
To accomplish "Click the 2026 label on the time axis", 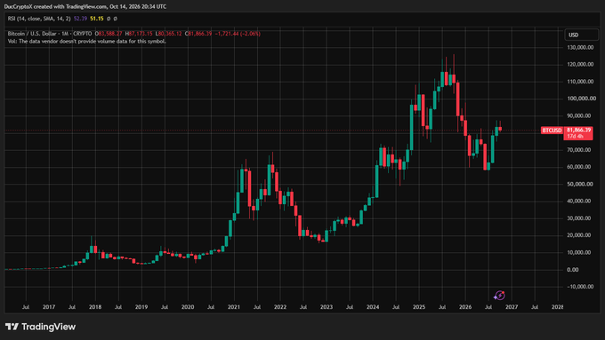I will pos(465,307).
